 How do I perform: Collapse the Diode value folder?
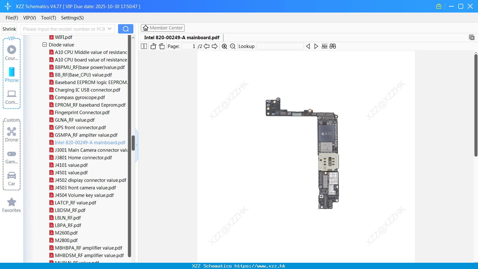tap(45, 45)
